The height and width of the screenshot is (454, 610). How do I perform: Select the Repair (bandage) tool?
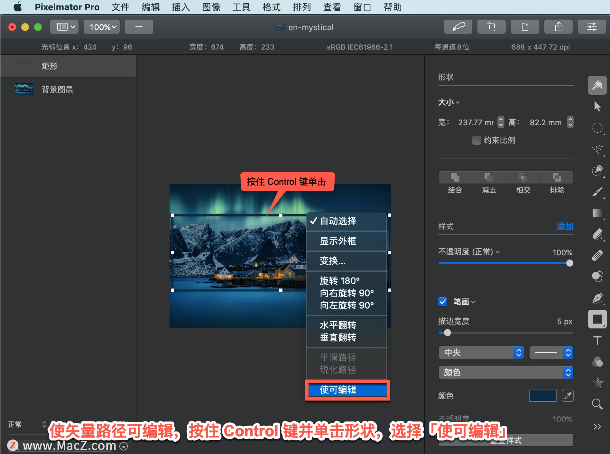click(x=597, y=256)
